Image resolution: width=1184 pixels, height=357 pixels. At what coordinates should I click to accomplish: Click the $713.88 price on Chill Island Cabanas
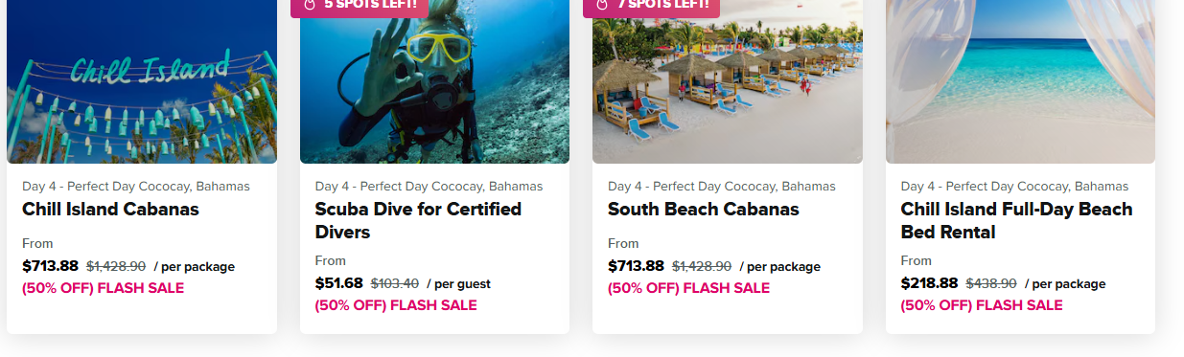pyautogui.click(x=50, y=266)
